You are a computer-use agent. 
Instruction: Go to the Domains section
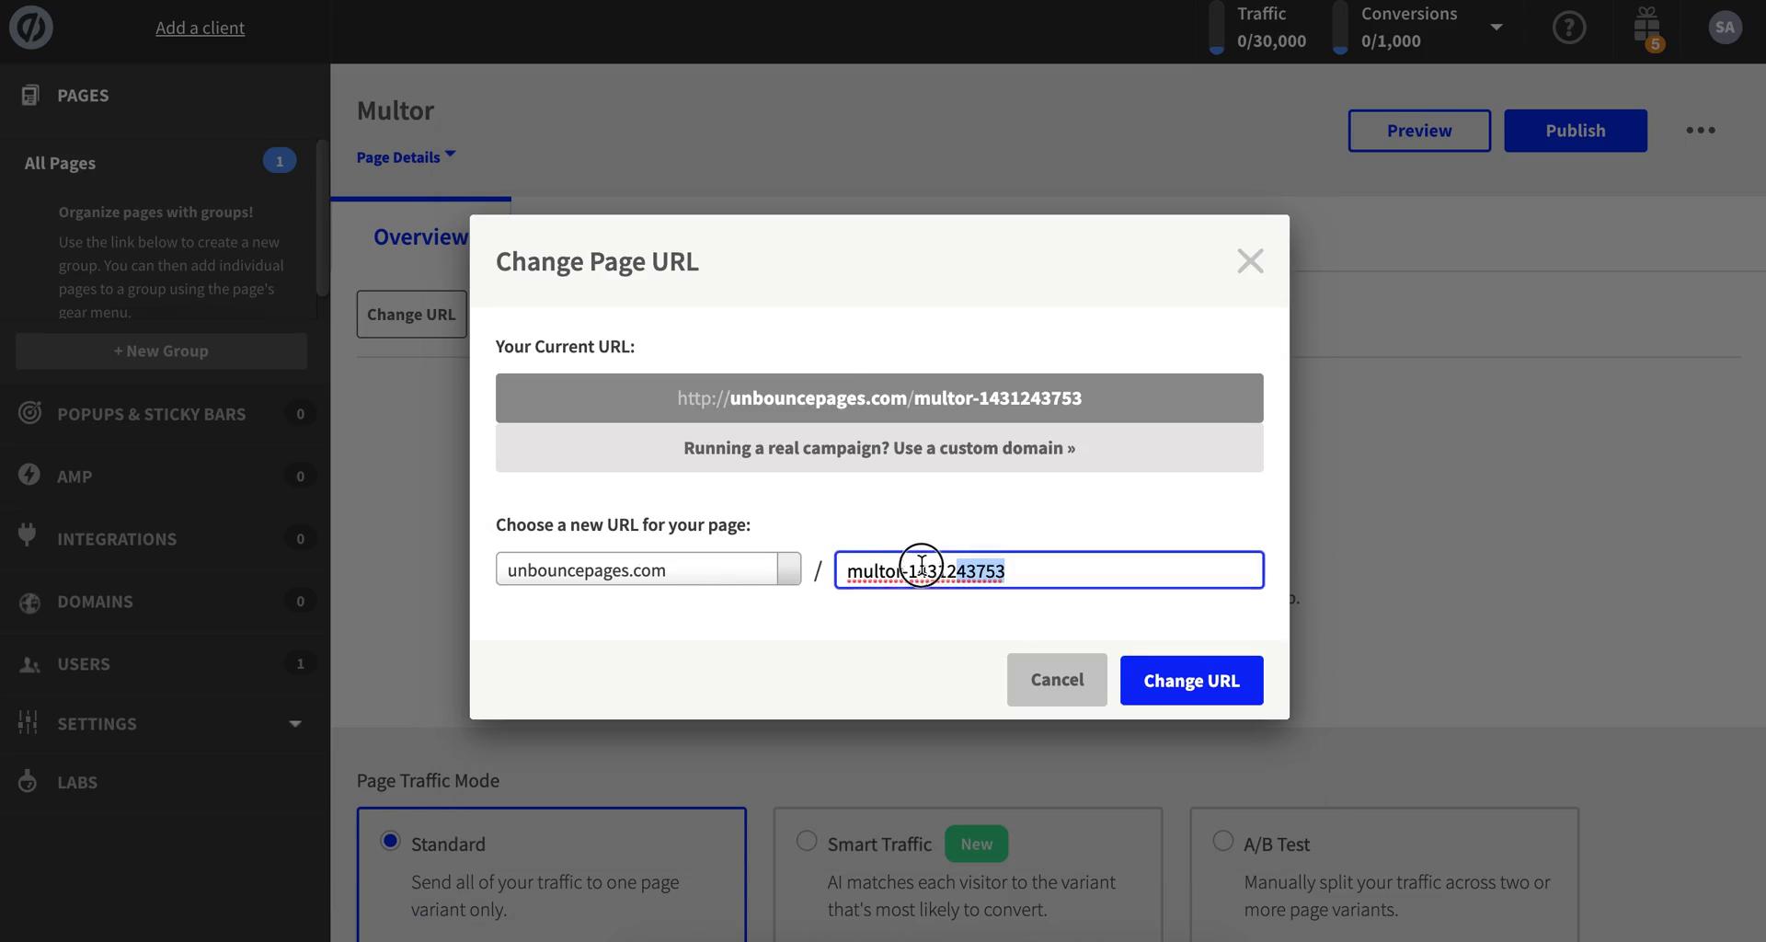(x=96, y=602)
